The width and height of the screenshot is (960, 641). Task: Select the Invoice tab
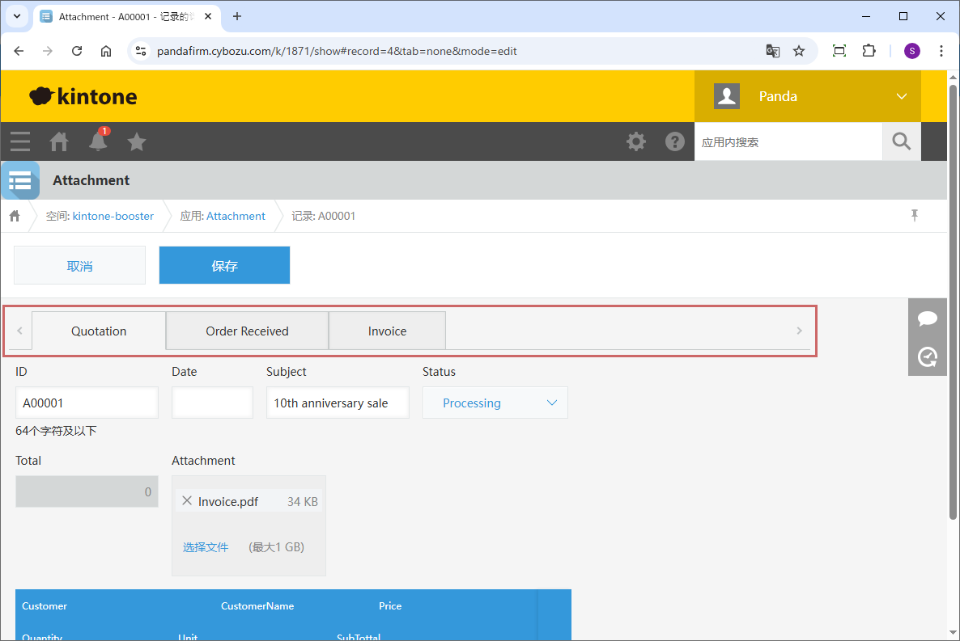[387, 331]
